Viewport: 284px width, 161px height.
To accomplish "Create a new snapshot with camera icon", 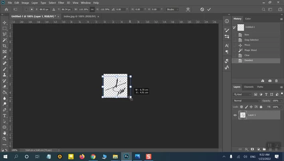I will [270, 81].
